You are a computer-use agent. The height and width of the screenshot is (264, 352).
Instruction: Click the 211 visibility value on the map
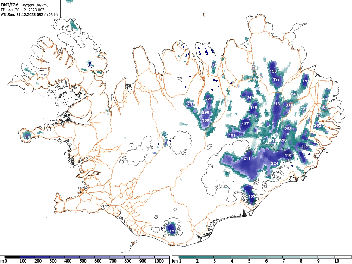click(247, 158)
